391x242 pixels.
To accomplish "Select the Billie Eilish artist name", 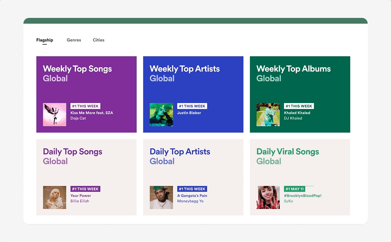I will pyautogui.click(x=80, y=201).
